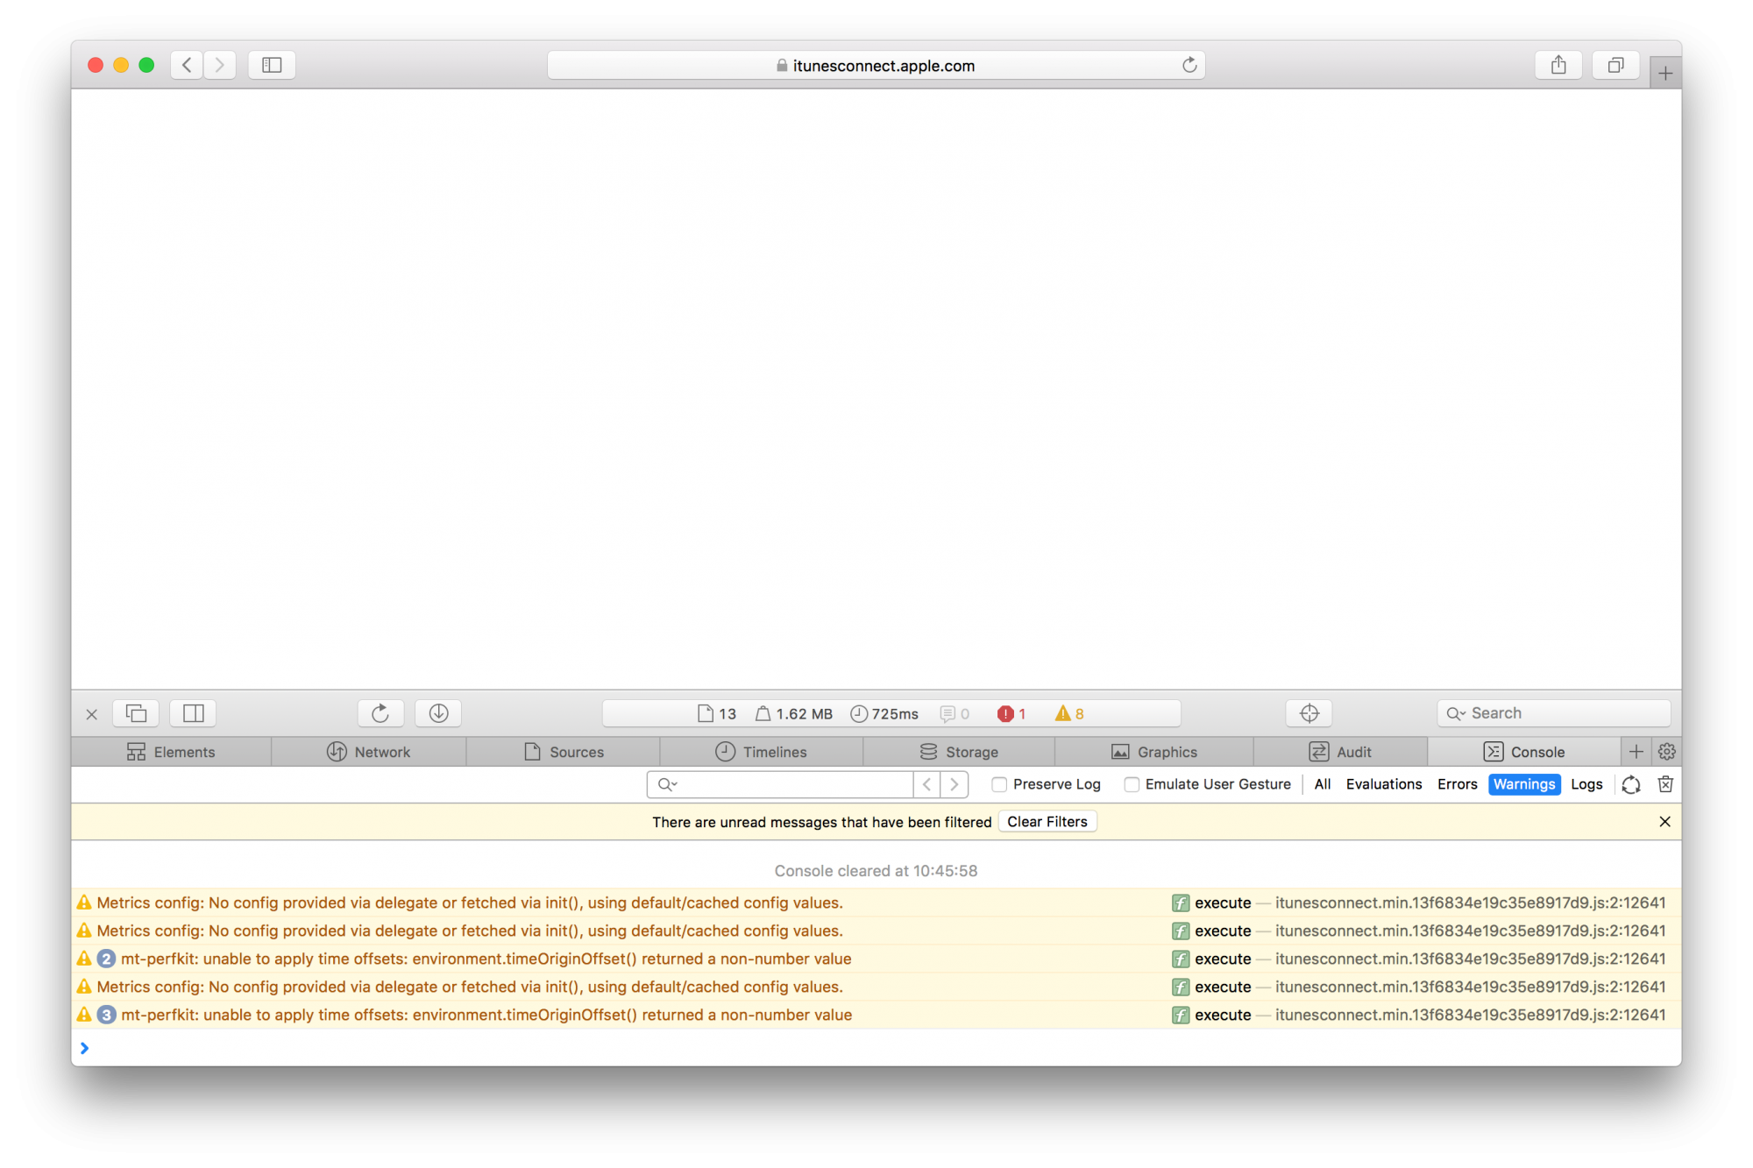The height and width of the screenshot is (1168, 1753).
Task: Click the clear console trash icon
Action: (x=1665, y=784)
